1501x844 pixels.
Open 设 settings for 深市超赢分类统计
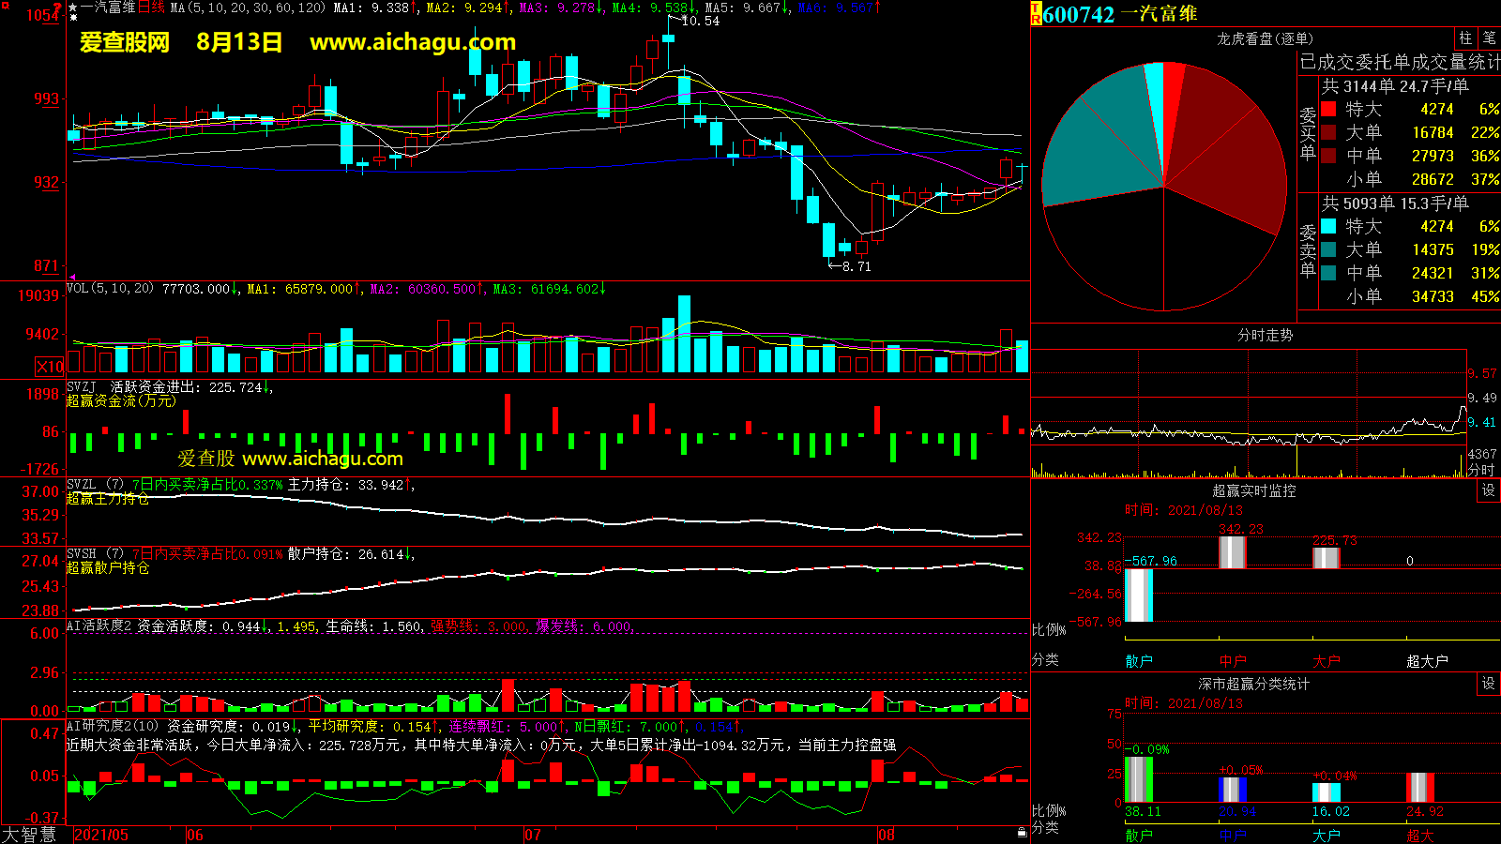click(1489, 684)
